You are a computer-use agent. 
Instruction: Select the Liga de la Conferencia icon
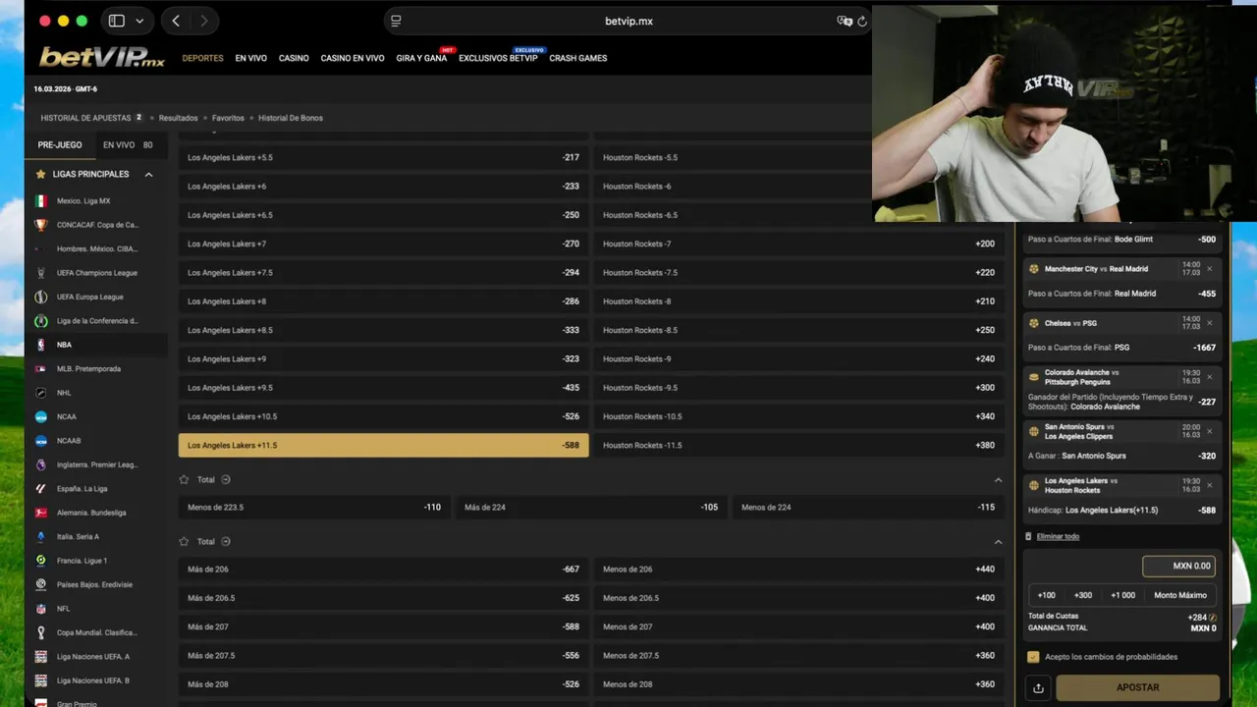point(40,321)
